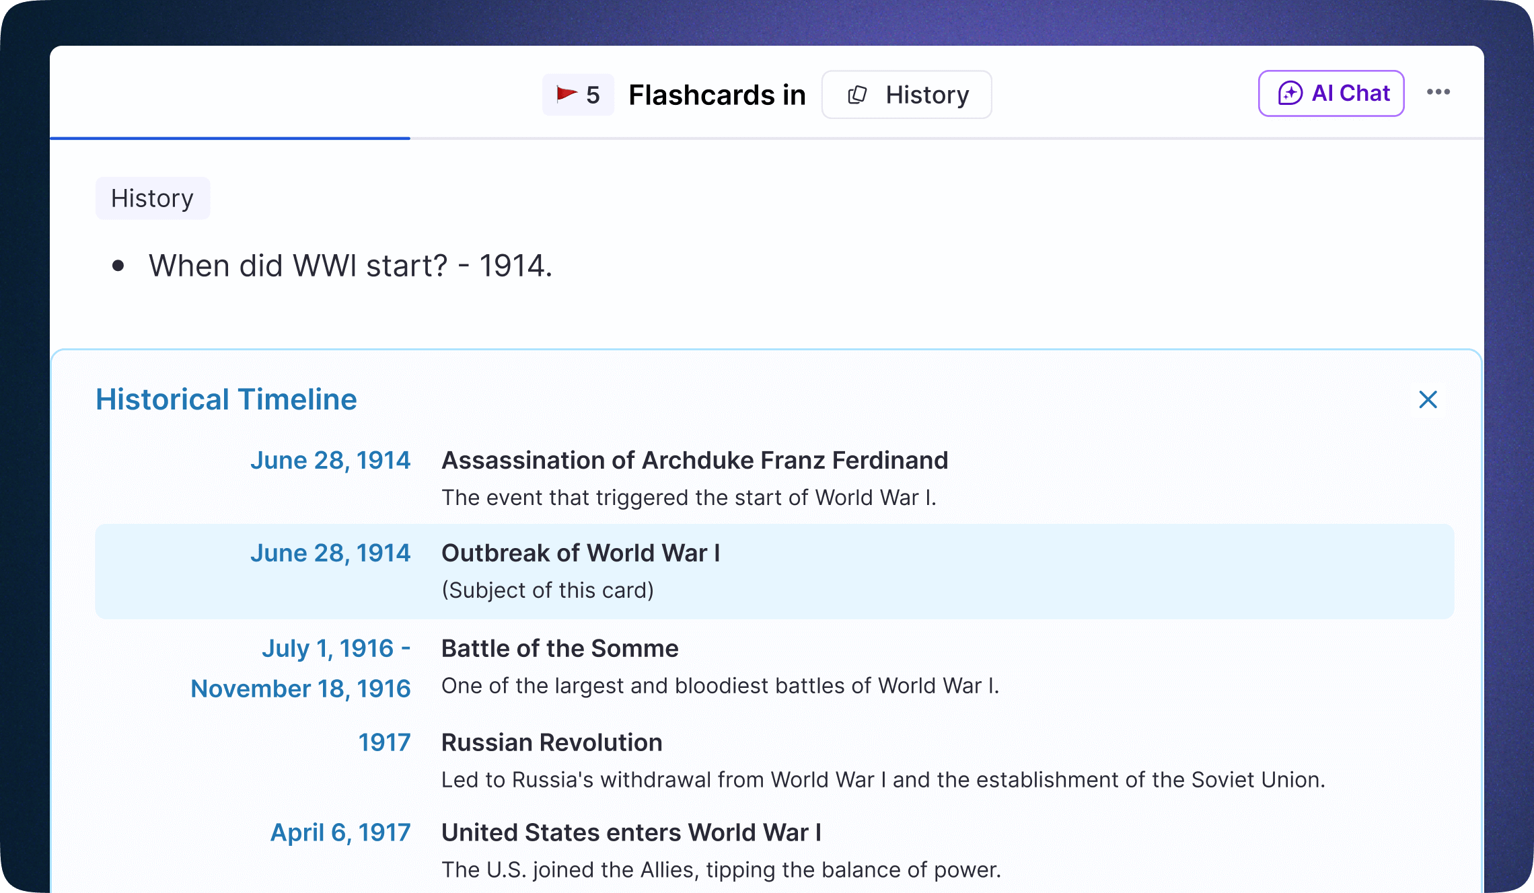Click the Historical Timeline heading
Viewport: 1534px width, 893px height.
point(226,399)
